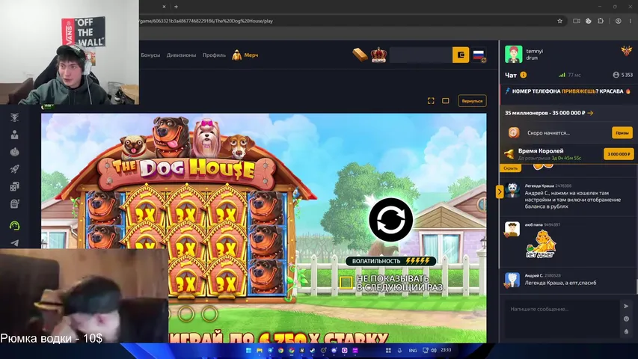Open the emoji picker in chat
This screenshot has height=359, width=638.
pyautogui.click(x=626, y=319)
